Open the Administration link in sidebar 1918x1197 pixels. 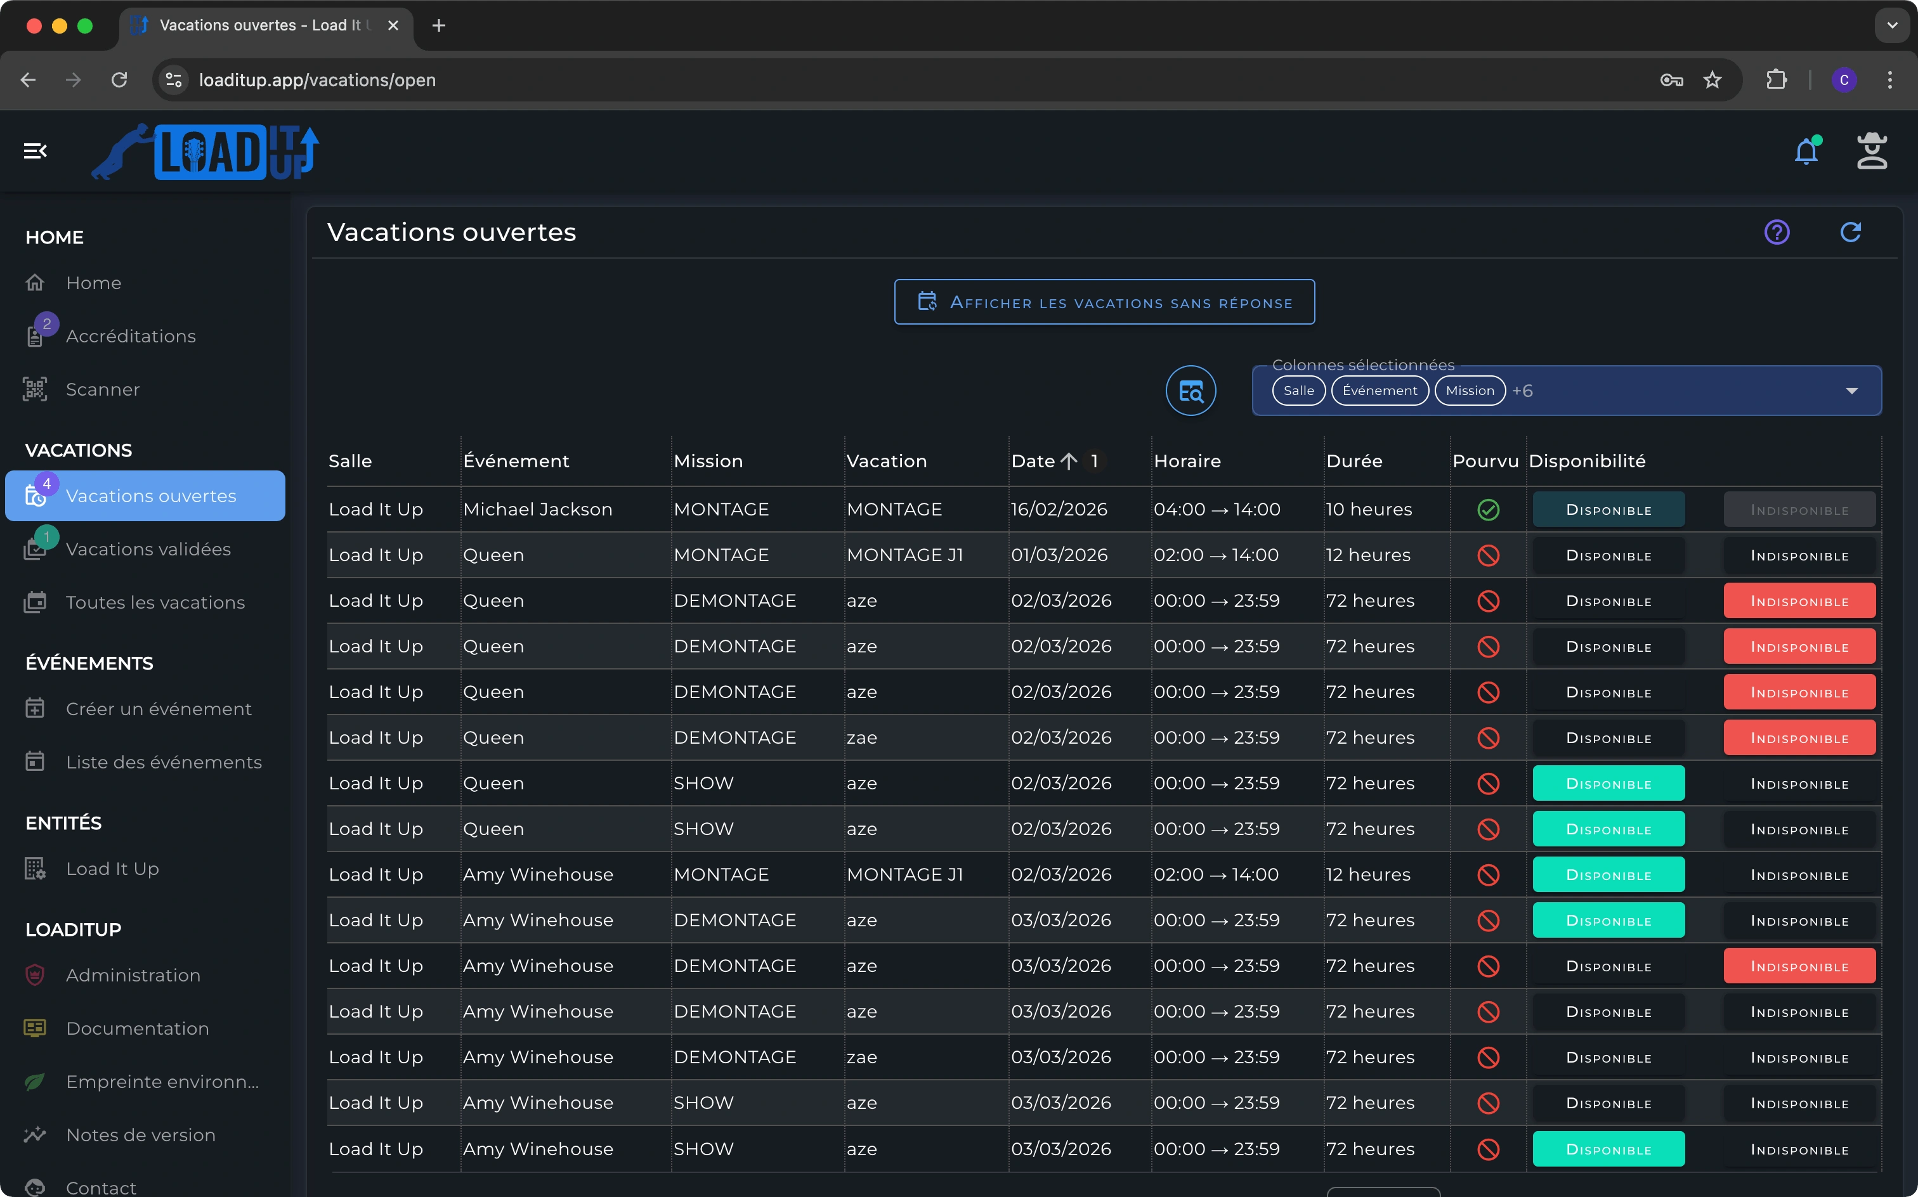[133, 974]
